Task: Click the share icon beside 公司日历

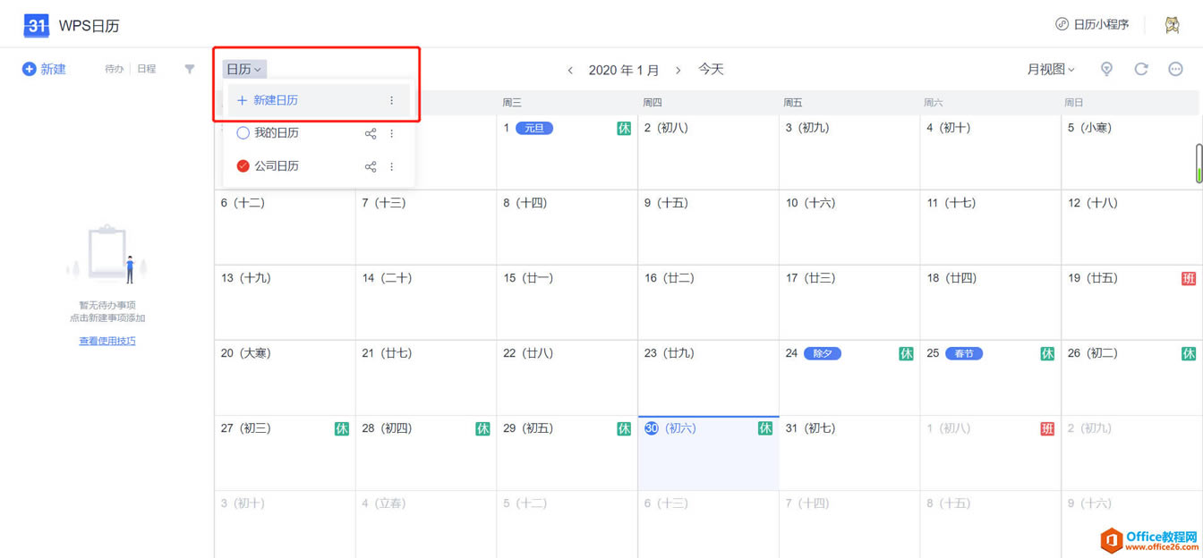Action: 371,166
